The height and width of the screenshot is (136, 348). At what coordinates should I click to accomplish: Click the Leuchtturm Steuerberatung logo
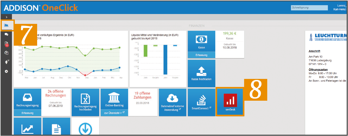point(327,37)
